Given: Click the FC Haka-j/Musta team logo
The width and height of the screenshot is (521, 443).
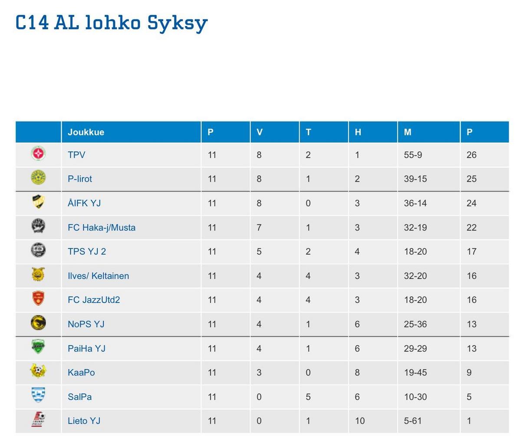Looking at the screenshot, I should [39, 226].
